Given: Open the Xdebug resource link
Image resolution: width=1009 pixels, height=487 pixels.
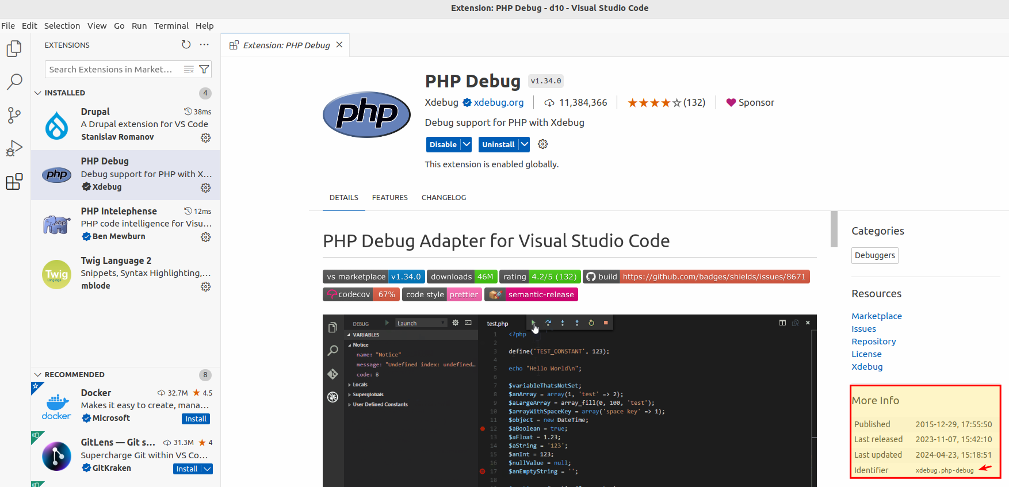Looking at the screenshot, I should (x=867, y=367).
